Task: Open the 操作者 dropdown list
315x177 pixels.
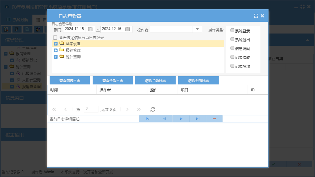Action: [197, 29]
